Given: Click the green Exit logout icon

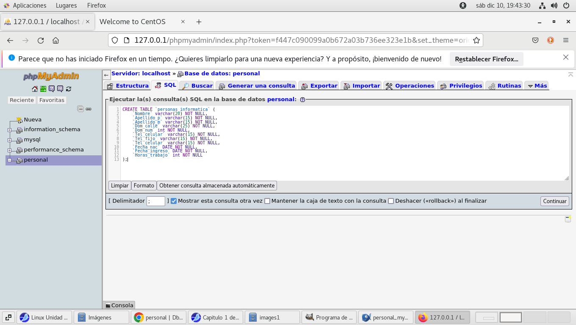Looking at the screenshot, I should (43, 89).
